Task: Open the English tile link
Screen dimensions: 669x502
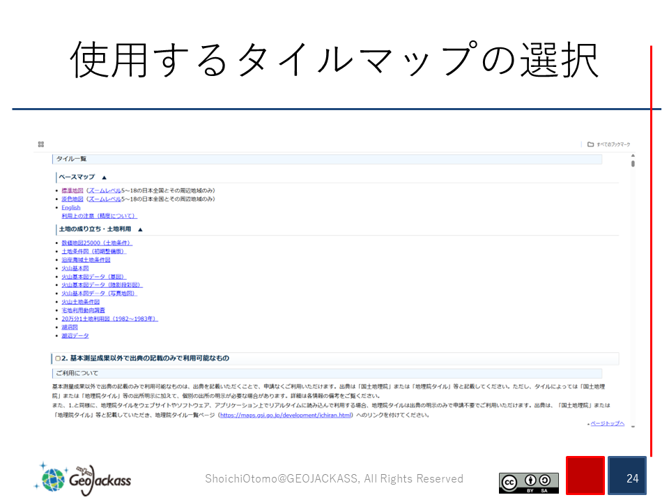Action: tap(70, 208)
